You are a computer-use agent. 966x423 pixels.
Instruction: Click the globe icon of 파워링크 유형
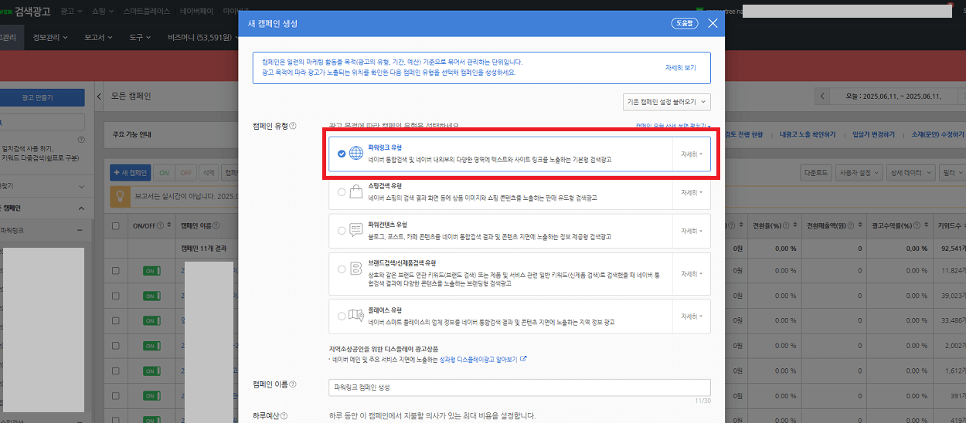[356, 153]
